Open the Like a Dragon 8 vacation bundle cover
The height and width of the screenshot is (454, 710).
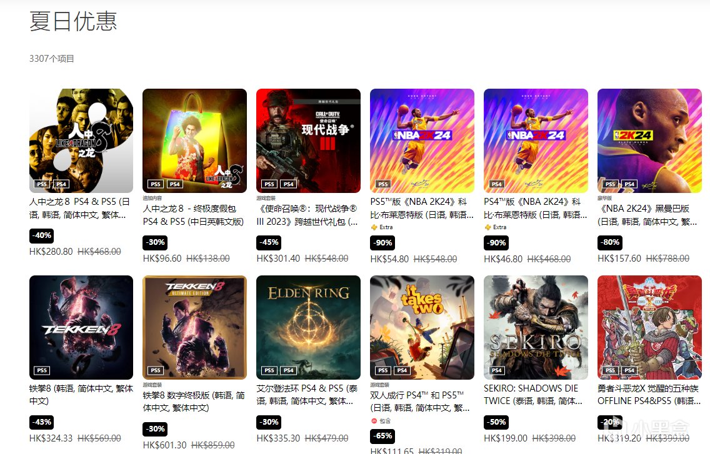[x=195, y=141]
